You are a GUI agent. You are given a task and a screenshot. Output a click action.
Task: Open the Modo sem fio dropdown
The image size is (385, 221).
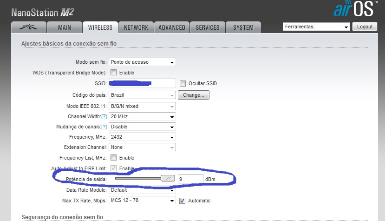click(x=142, y=62)
